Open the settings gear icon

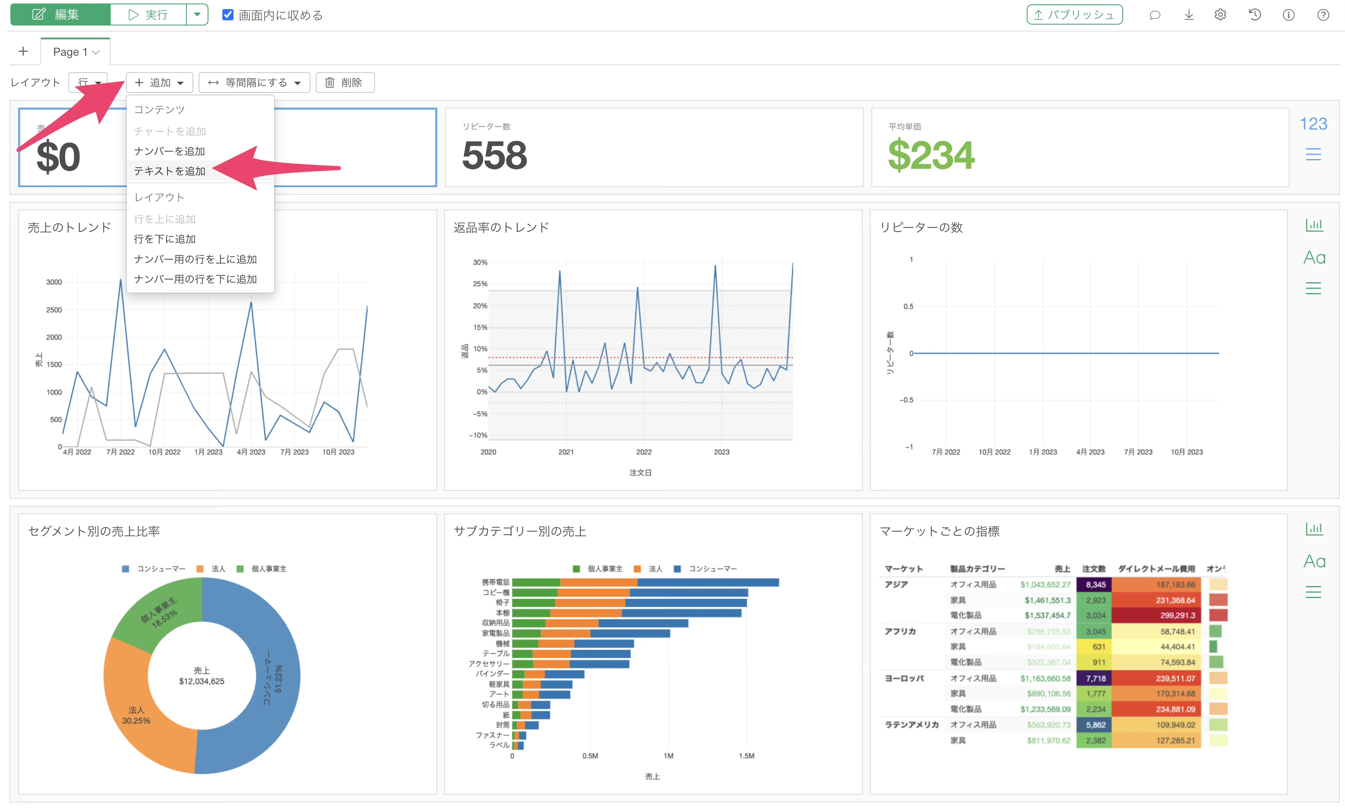[1220, 15]
